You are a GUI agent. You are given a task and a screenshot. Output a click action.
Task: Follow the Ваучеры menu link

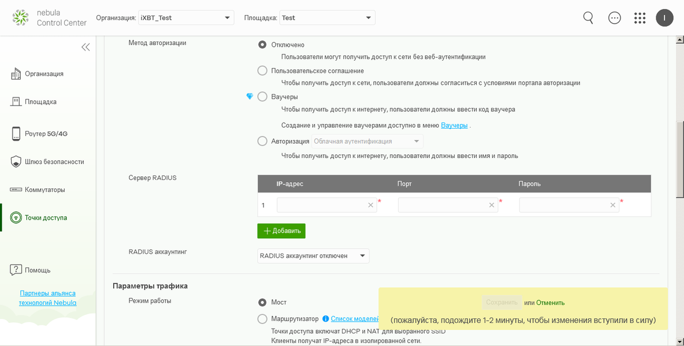coord(454,125)
